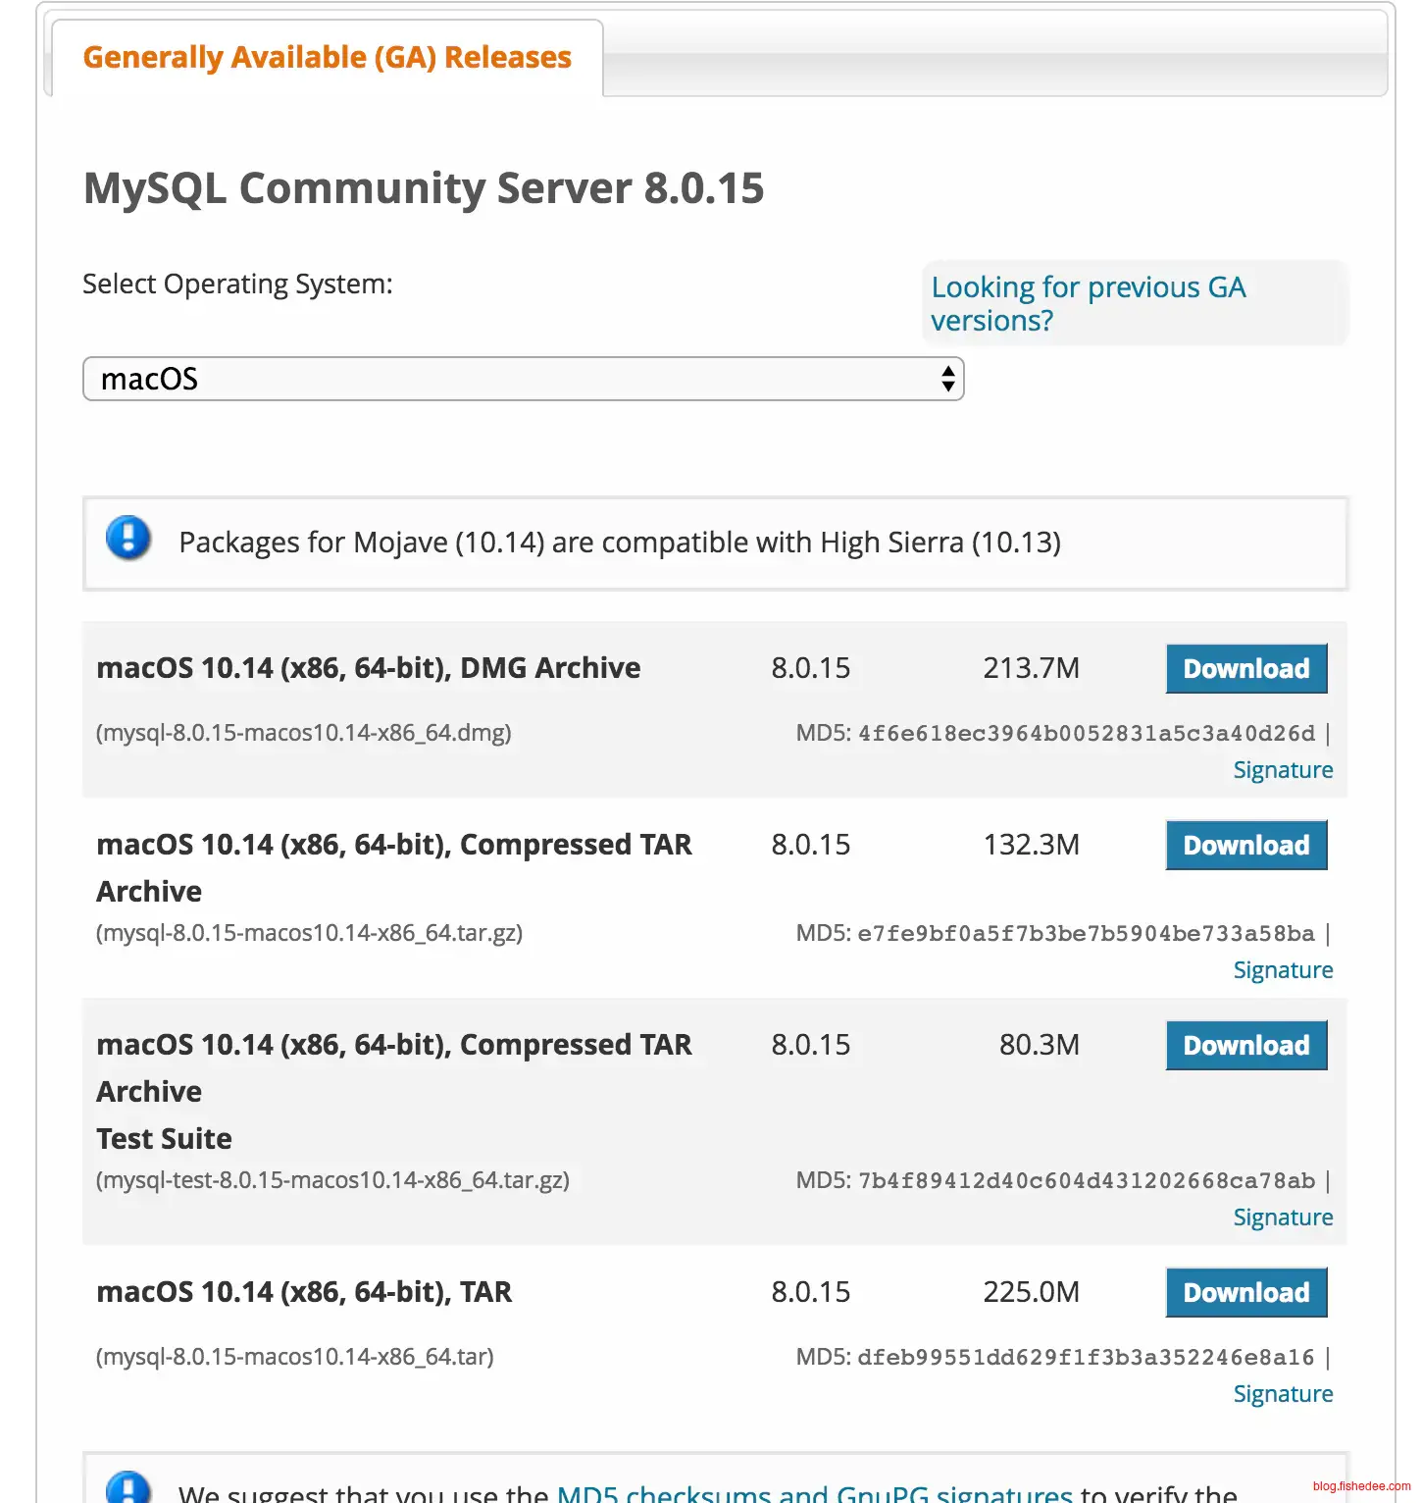The image size is (1422, 1503).
Task: Download the 132.3M Compressed TAR Archive
Action: (1245, 846)
